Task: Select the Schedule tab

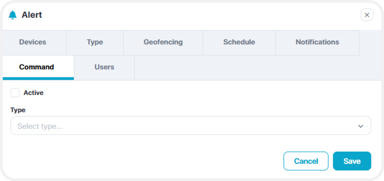Action: (x=239, y=42)
